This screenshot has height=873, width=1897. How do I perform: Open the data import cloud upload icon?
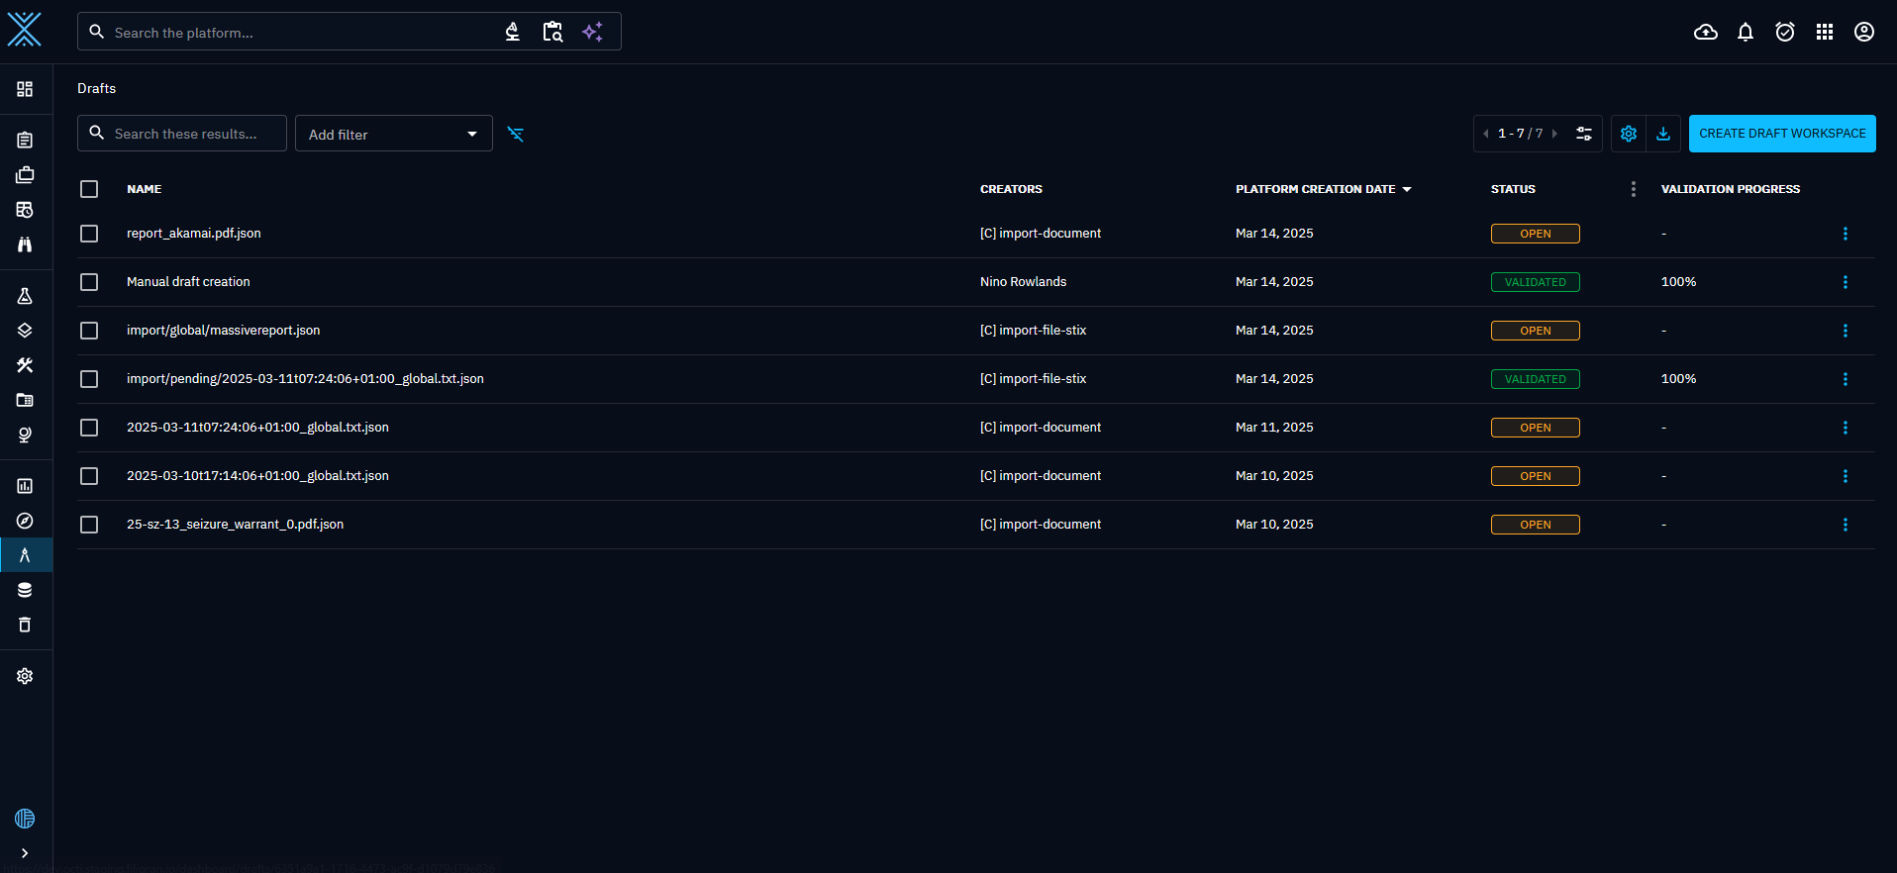point(1705,33)
